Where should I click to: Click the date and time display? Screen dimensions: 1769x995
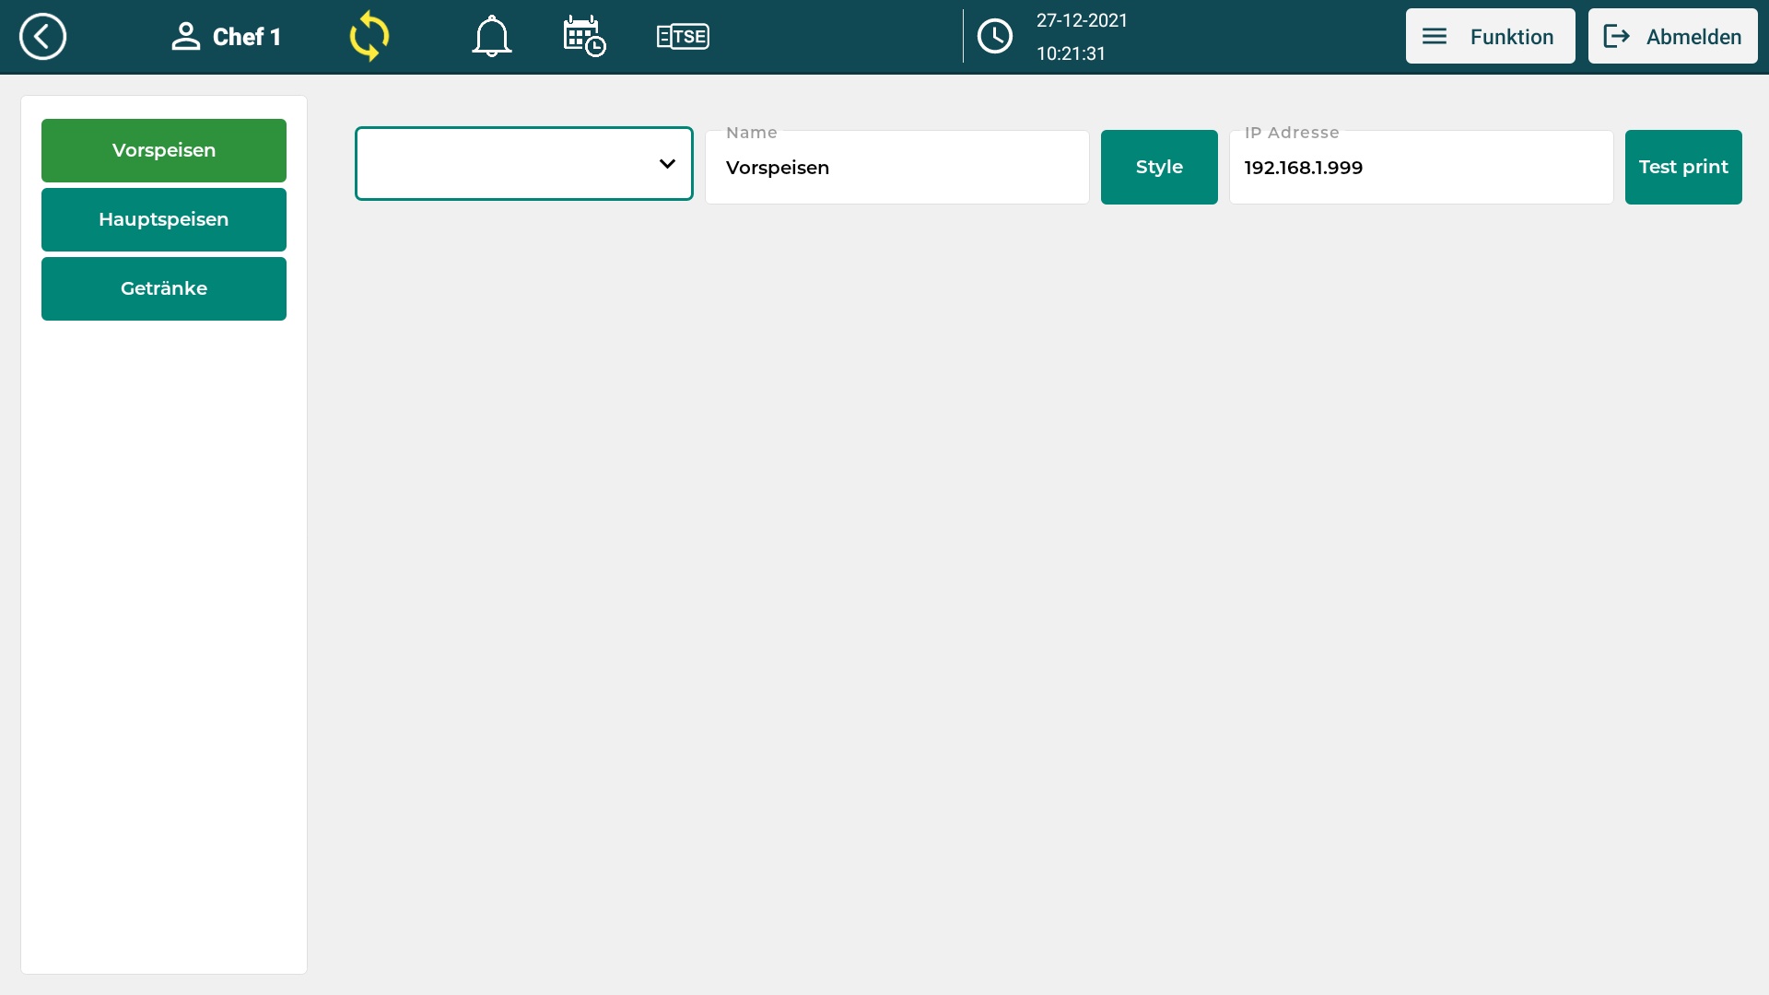click(1082, 37)
